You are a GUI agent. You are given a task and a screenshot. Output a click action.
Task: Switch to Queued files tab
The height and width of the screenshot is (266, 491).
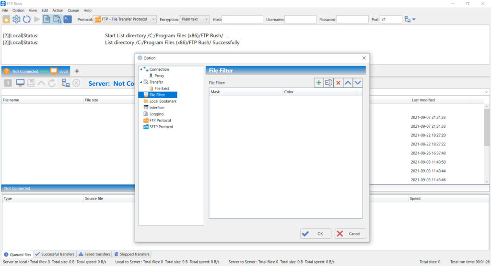[18, 255]
